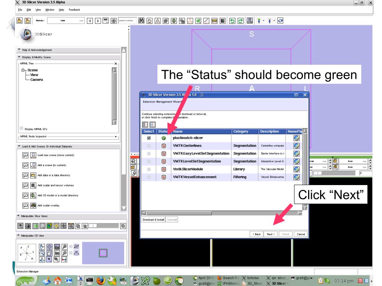Click the redo green arrow icon
This screenshot has height=286, width=382.
pos(241,21)
